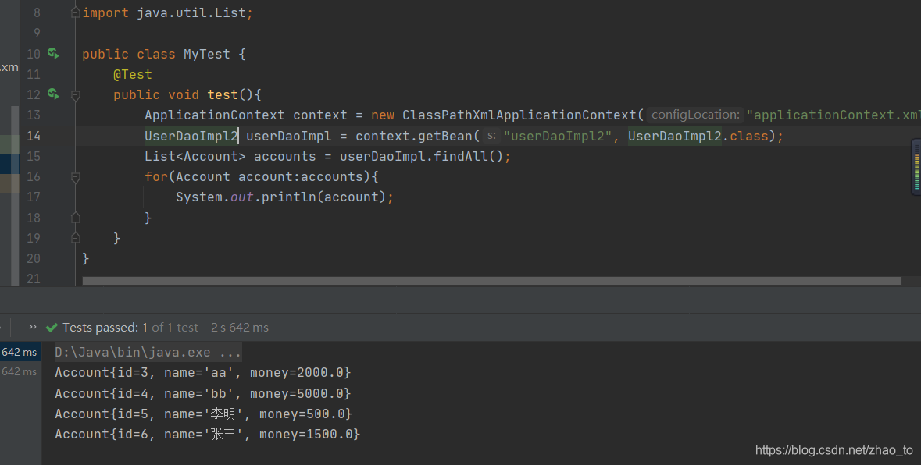Click output line Account id=3 name='aa'

tap(202, 372)
